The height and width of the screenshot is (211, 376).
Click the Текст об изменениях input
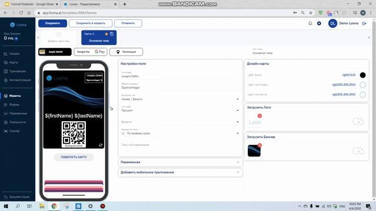point(180,145)
